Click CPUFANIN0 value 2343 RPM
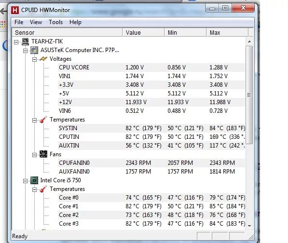Viewport: 288px width, 243px height. click(138, 163)
